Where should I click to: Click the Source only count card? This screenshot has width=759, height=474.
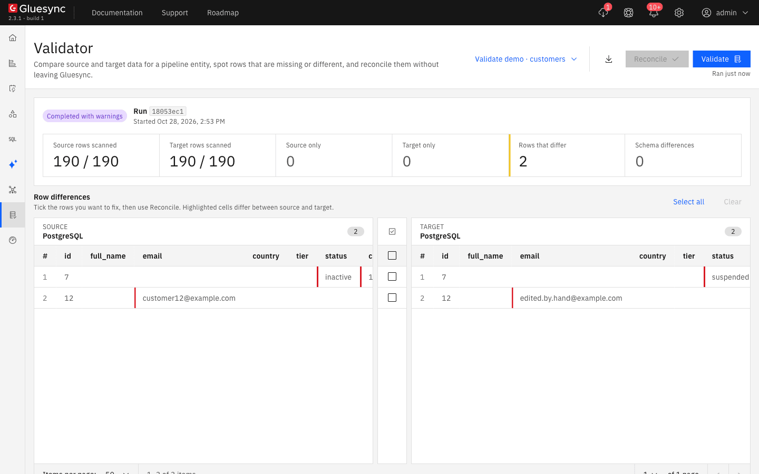(x=334, y=155)
